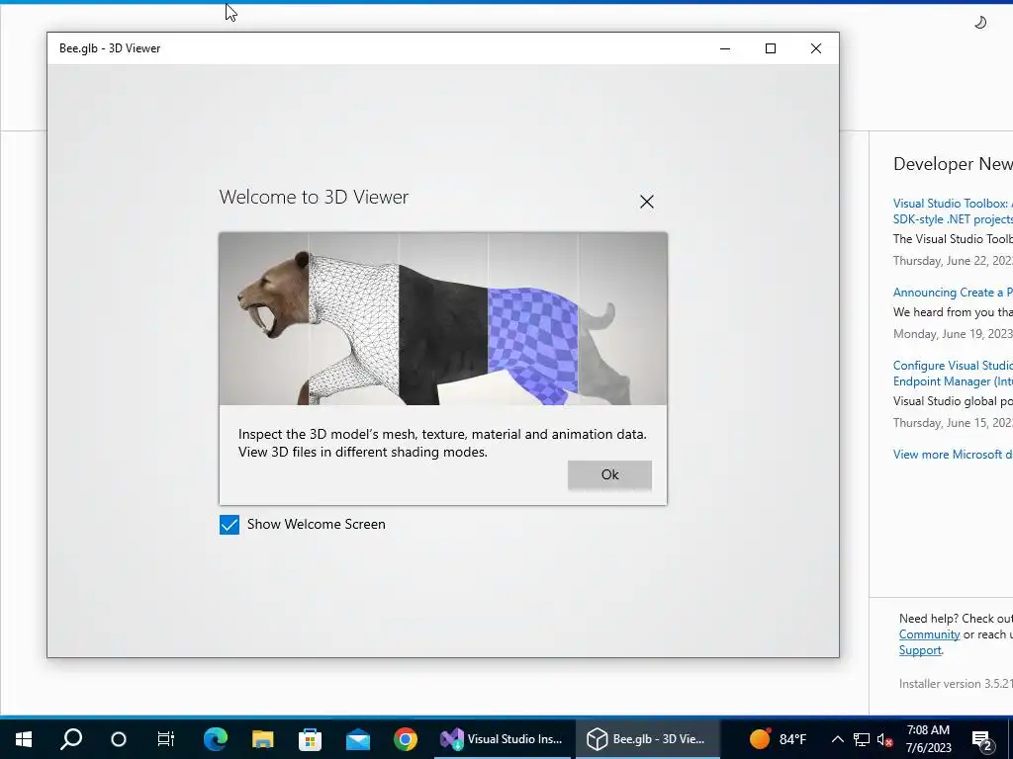Open File Explorer from taskbar
This screenshot has height=759, width=1013.
click(262, 739)
